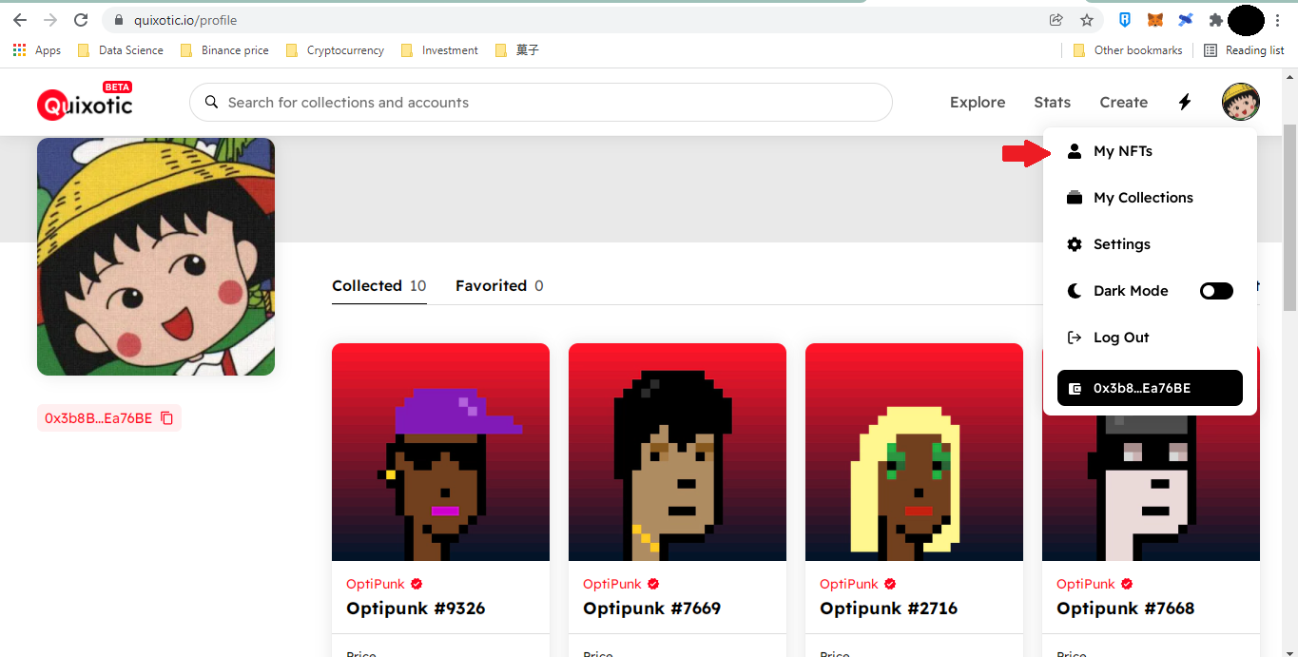
Task: Click the verified badge on Optipunk #9326
Action: (x=417, y=584)
